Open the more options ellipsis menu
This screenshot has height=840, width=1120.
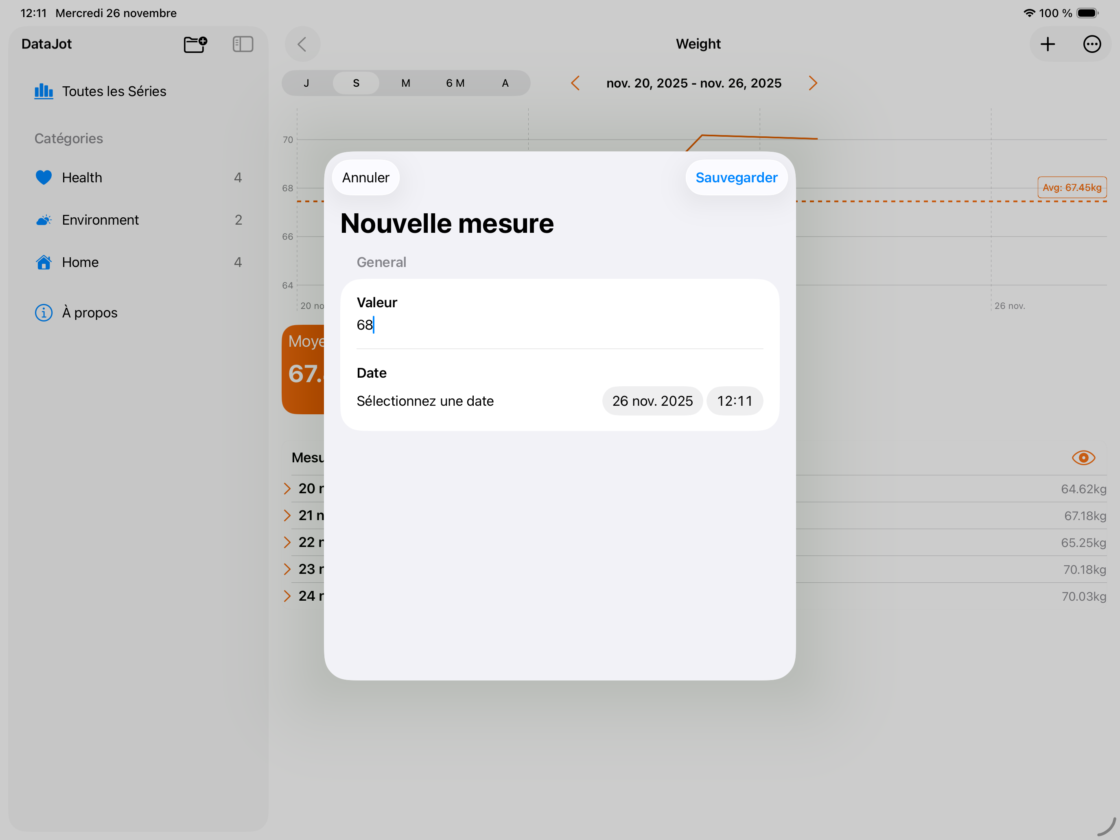[x=1092, y=44]
